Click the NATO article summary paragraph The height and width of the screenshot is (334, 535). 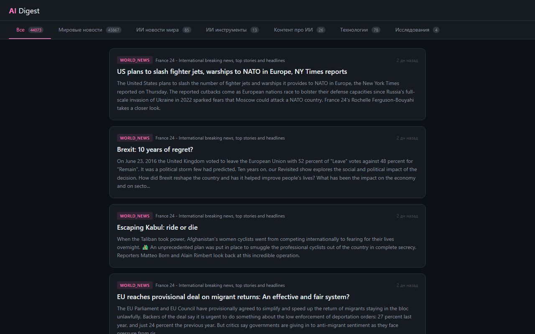pos(267,96)
